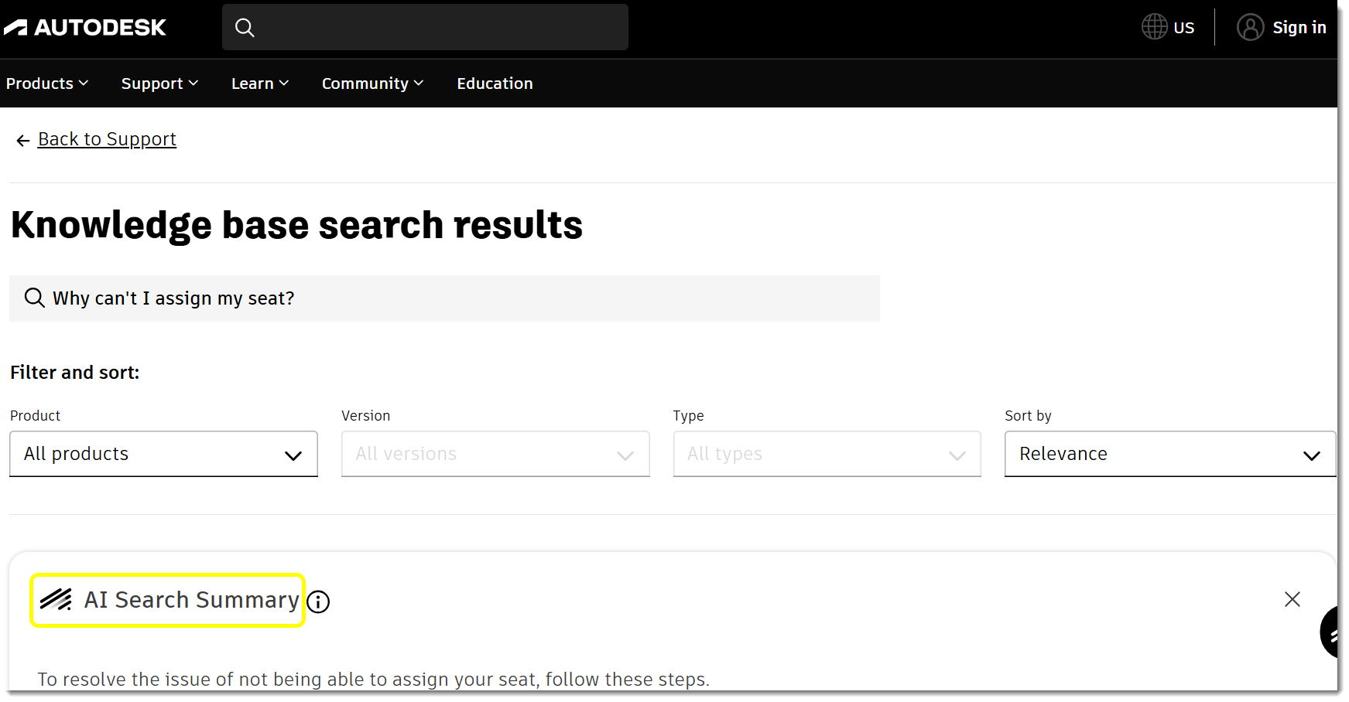
Task: Open the floating assistant chat button
Action: click(1330, 632)
